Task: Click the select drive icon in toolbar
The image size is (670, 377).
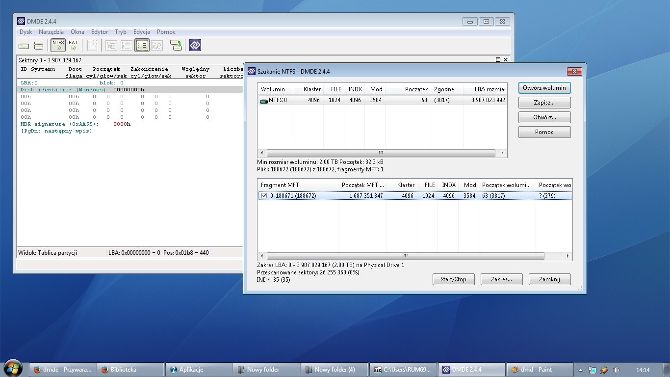Action: coord(24,46)
